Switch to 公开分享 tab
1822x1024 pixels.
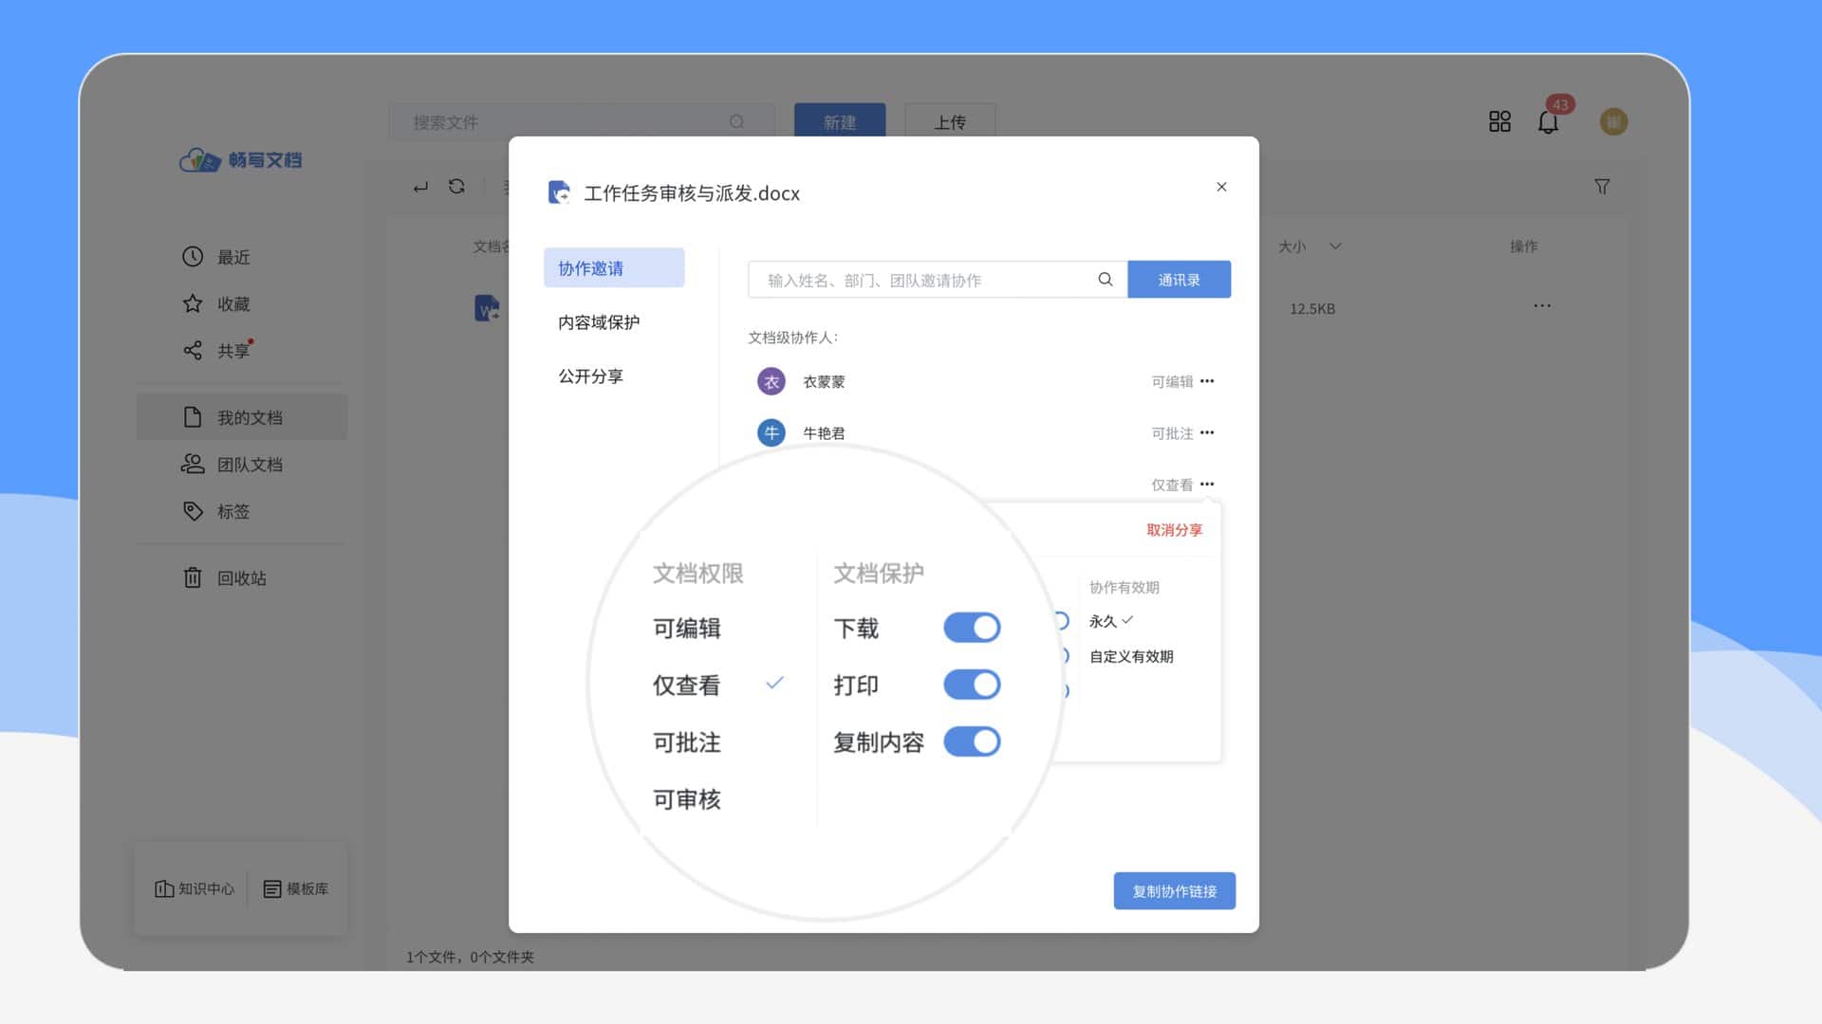(x=590, y=376)
